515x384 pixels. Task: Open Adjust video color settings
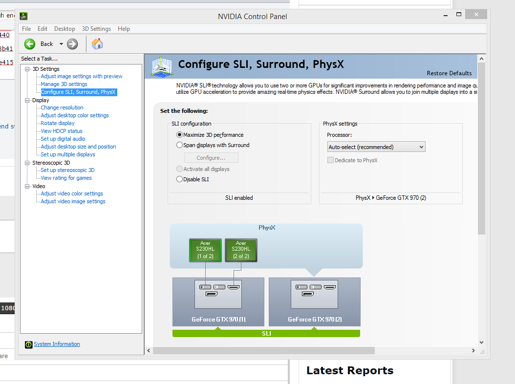click(72, 193)
